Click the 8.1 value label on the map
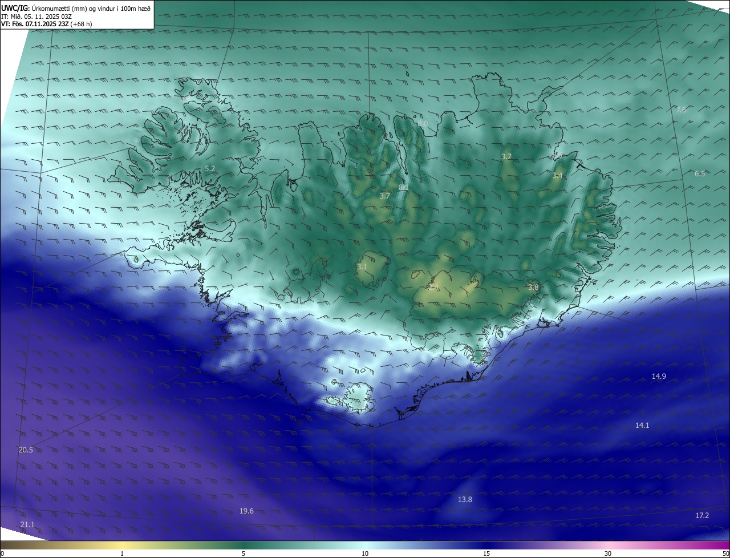The height and width of the screenshot is (558, 730). [404, 187]
